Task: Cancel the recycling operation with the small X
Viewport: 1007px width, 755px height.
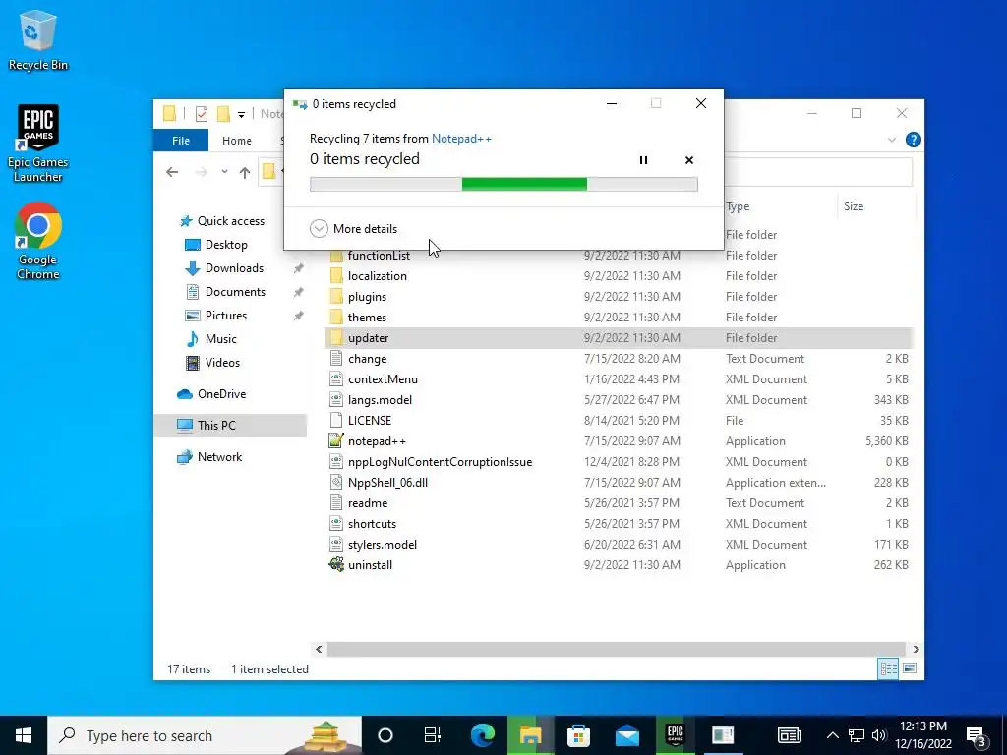Action: pos(689,160)
